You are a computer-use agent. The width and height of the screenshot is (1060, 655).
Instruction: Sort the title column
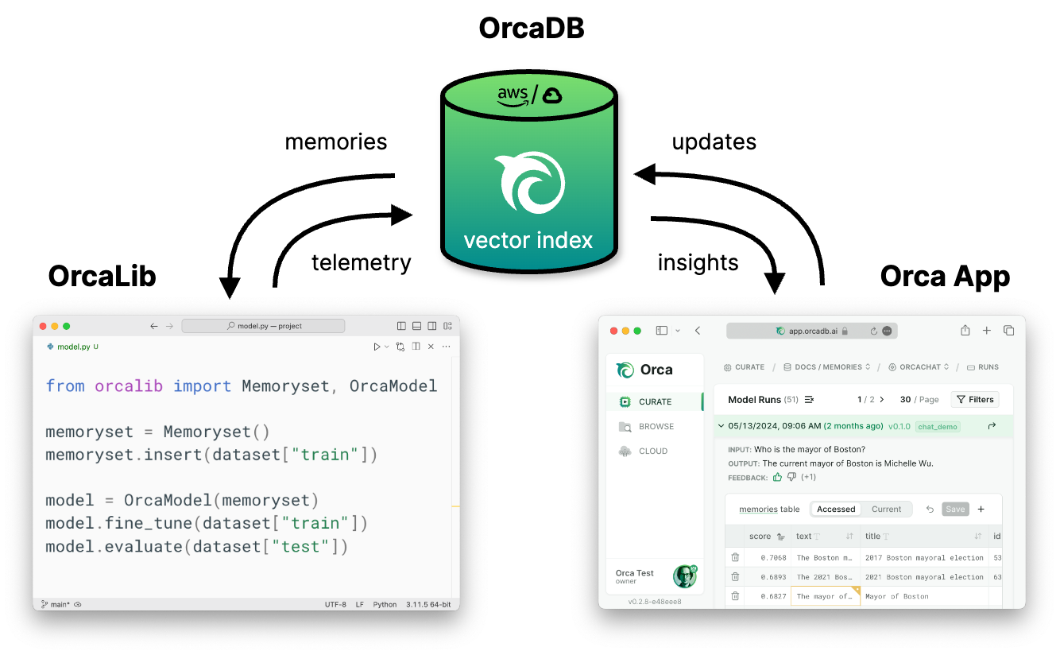pyautogui.click(x=978, y=537)
